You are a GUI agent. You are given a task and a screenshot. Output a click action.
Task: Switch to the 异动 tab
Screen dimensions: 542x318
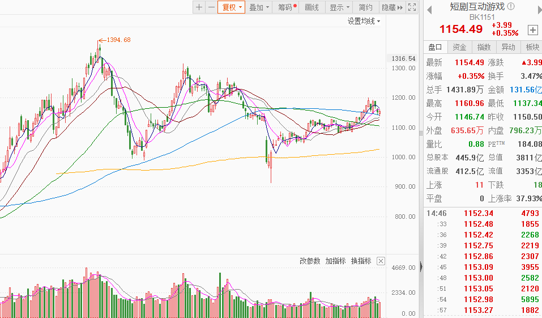coord(508,48)
